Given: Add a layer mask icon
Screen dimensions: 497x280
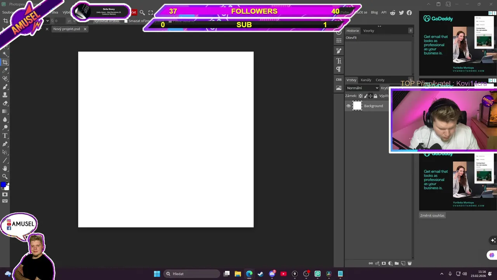Looking at the screenshot, I should point(384,263).
